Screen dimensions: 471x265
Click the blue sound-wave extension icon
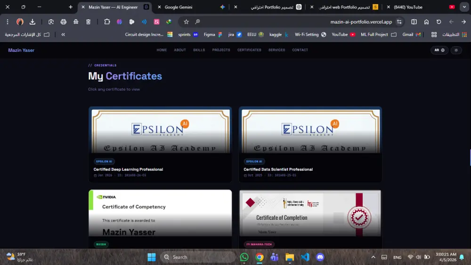(144, 22)
